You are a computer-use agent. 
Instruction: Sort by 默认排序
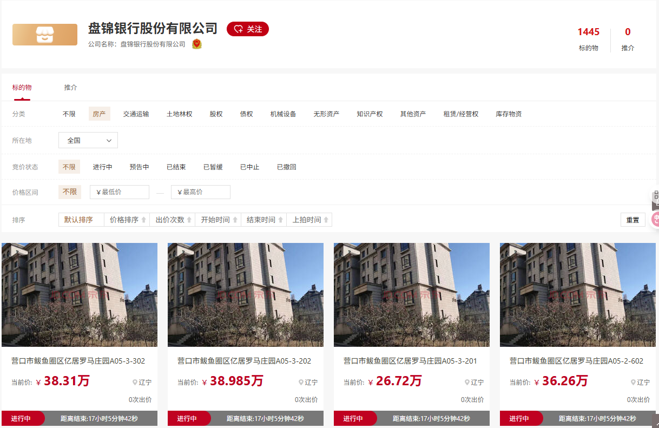tap(81, 220)
